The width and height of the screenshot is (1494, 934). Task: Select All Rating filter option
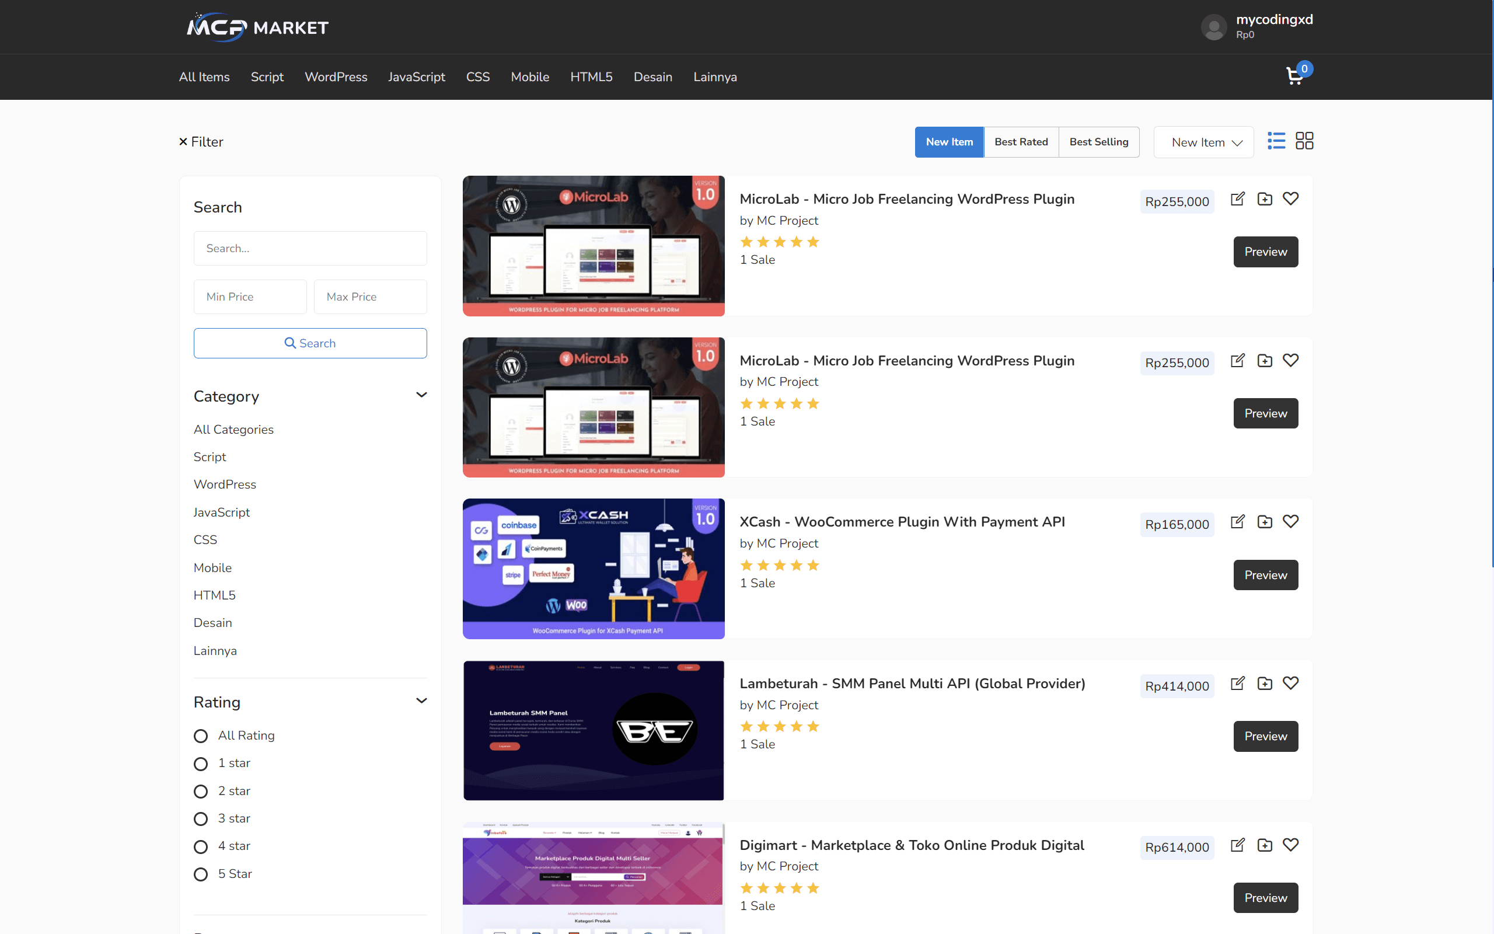[200, 736]
